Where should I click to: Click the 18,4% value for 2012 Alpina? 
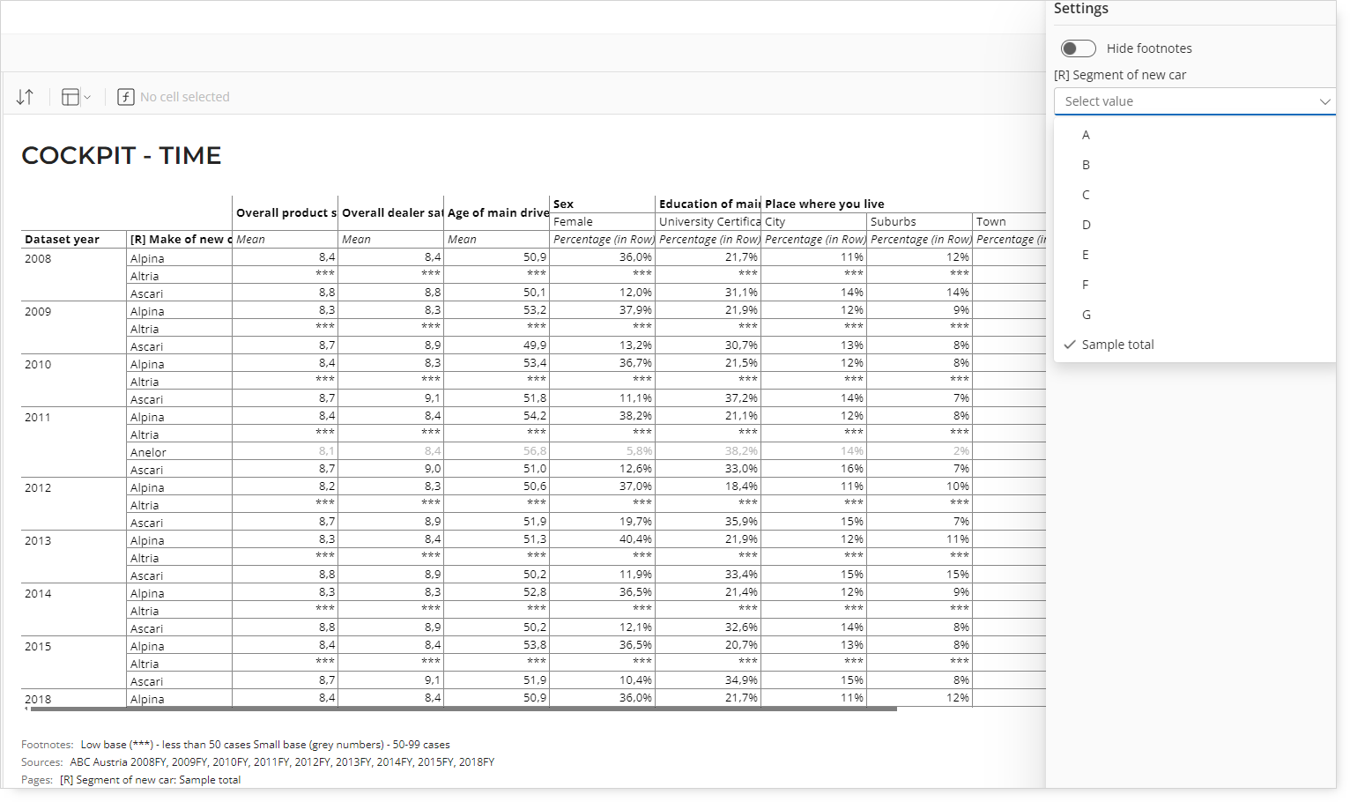tap(741, 486)
